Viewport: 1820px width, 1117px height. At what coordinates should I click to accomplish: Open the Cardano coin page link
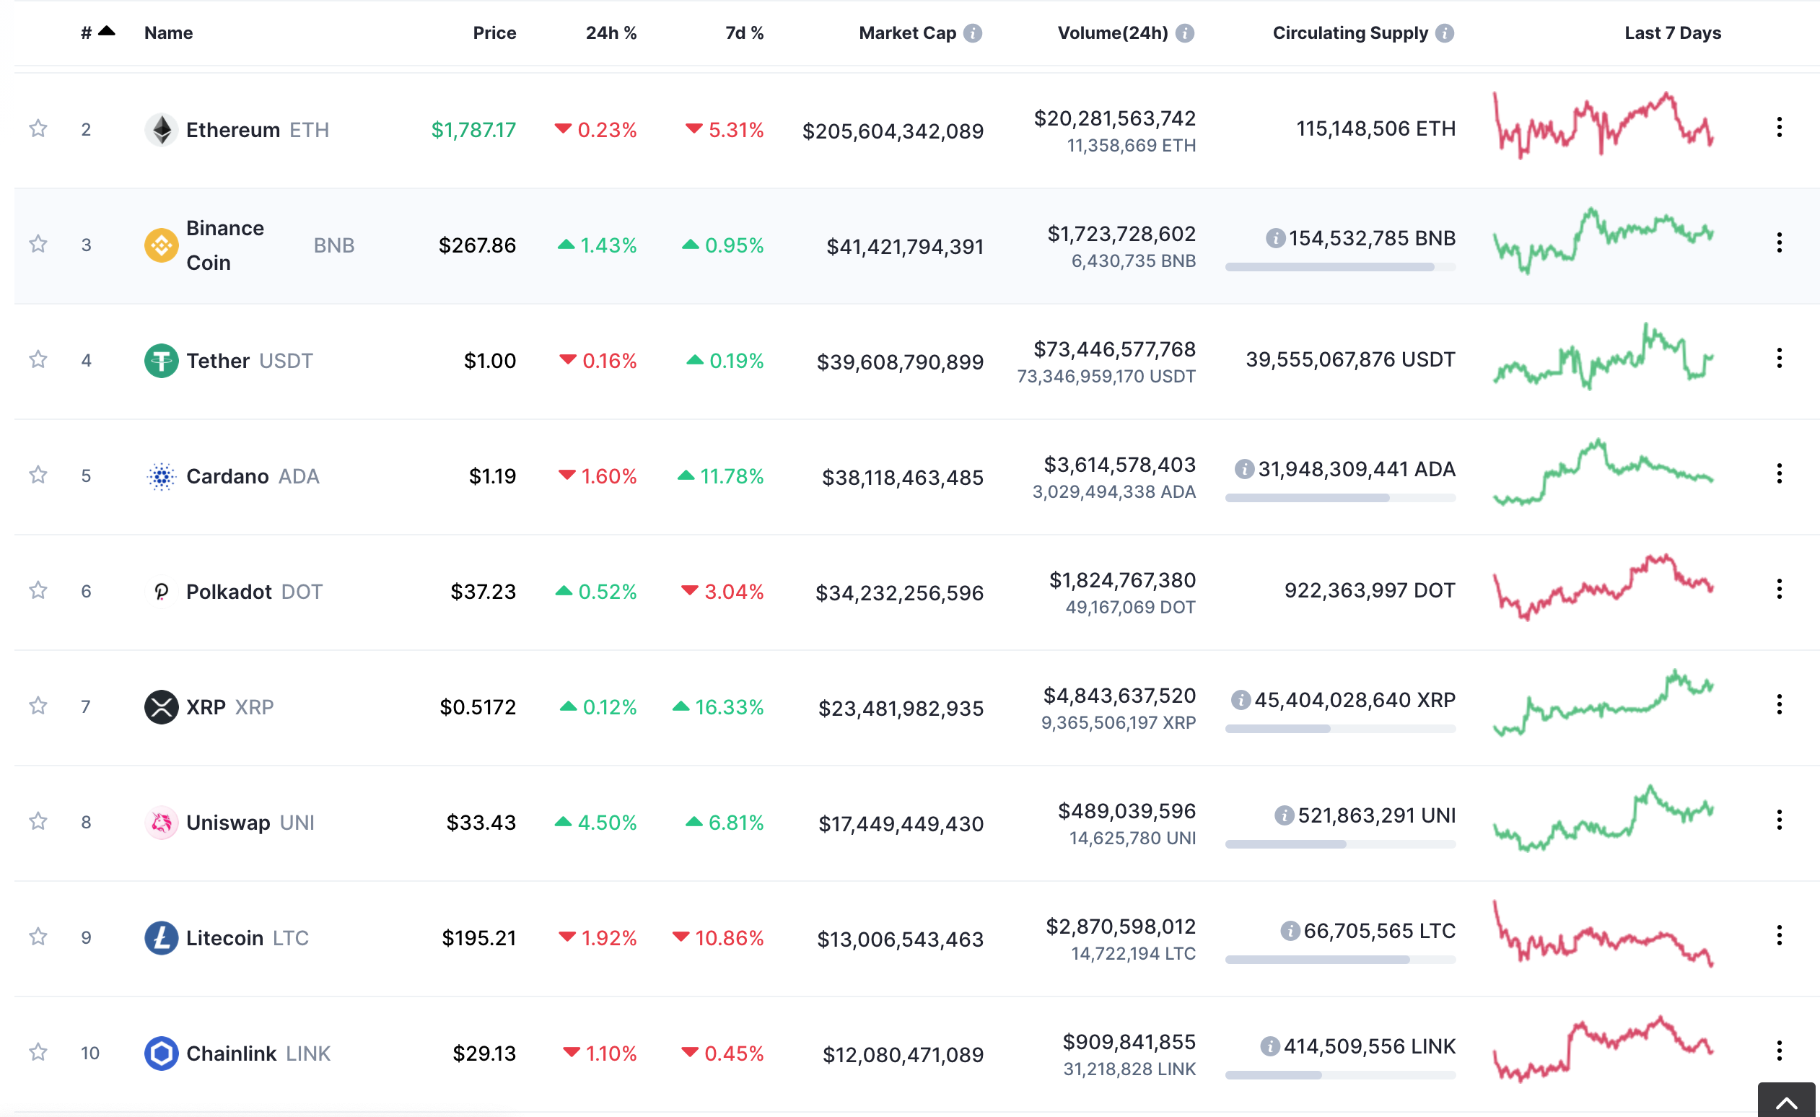click(x=227, y=476)
